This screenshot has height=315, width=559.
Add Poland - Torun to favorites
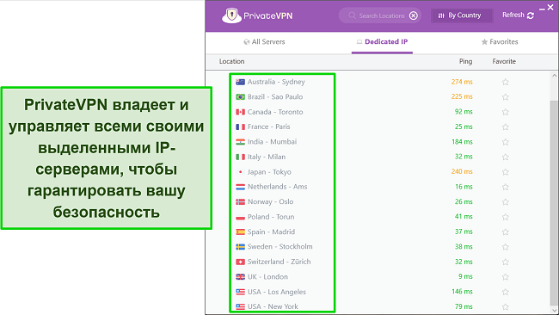click(505, 217)
